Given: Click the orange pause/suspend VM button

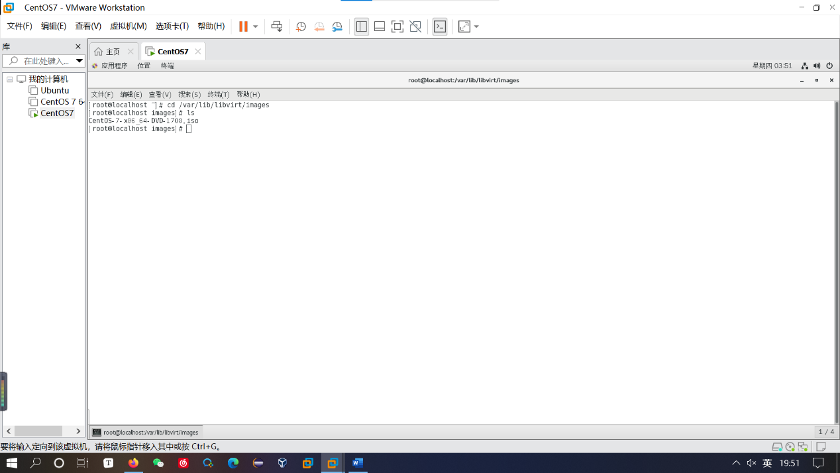Looking at the screenshot, I should point(243,26).
